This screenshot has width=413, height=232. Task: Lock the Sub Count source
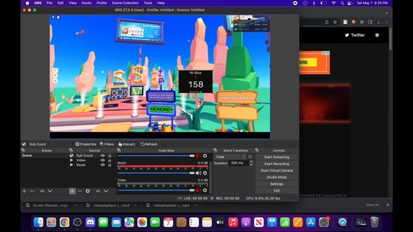(110, 155)
